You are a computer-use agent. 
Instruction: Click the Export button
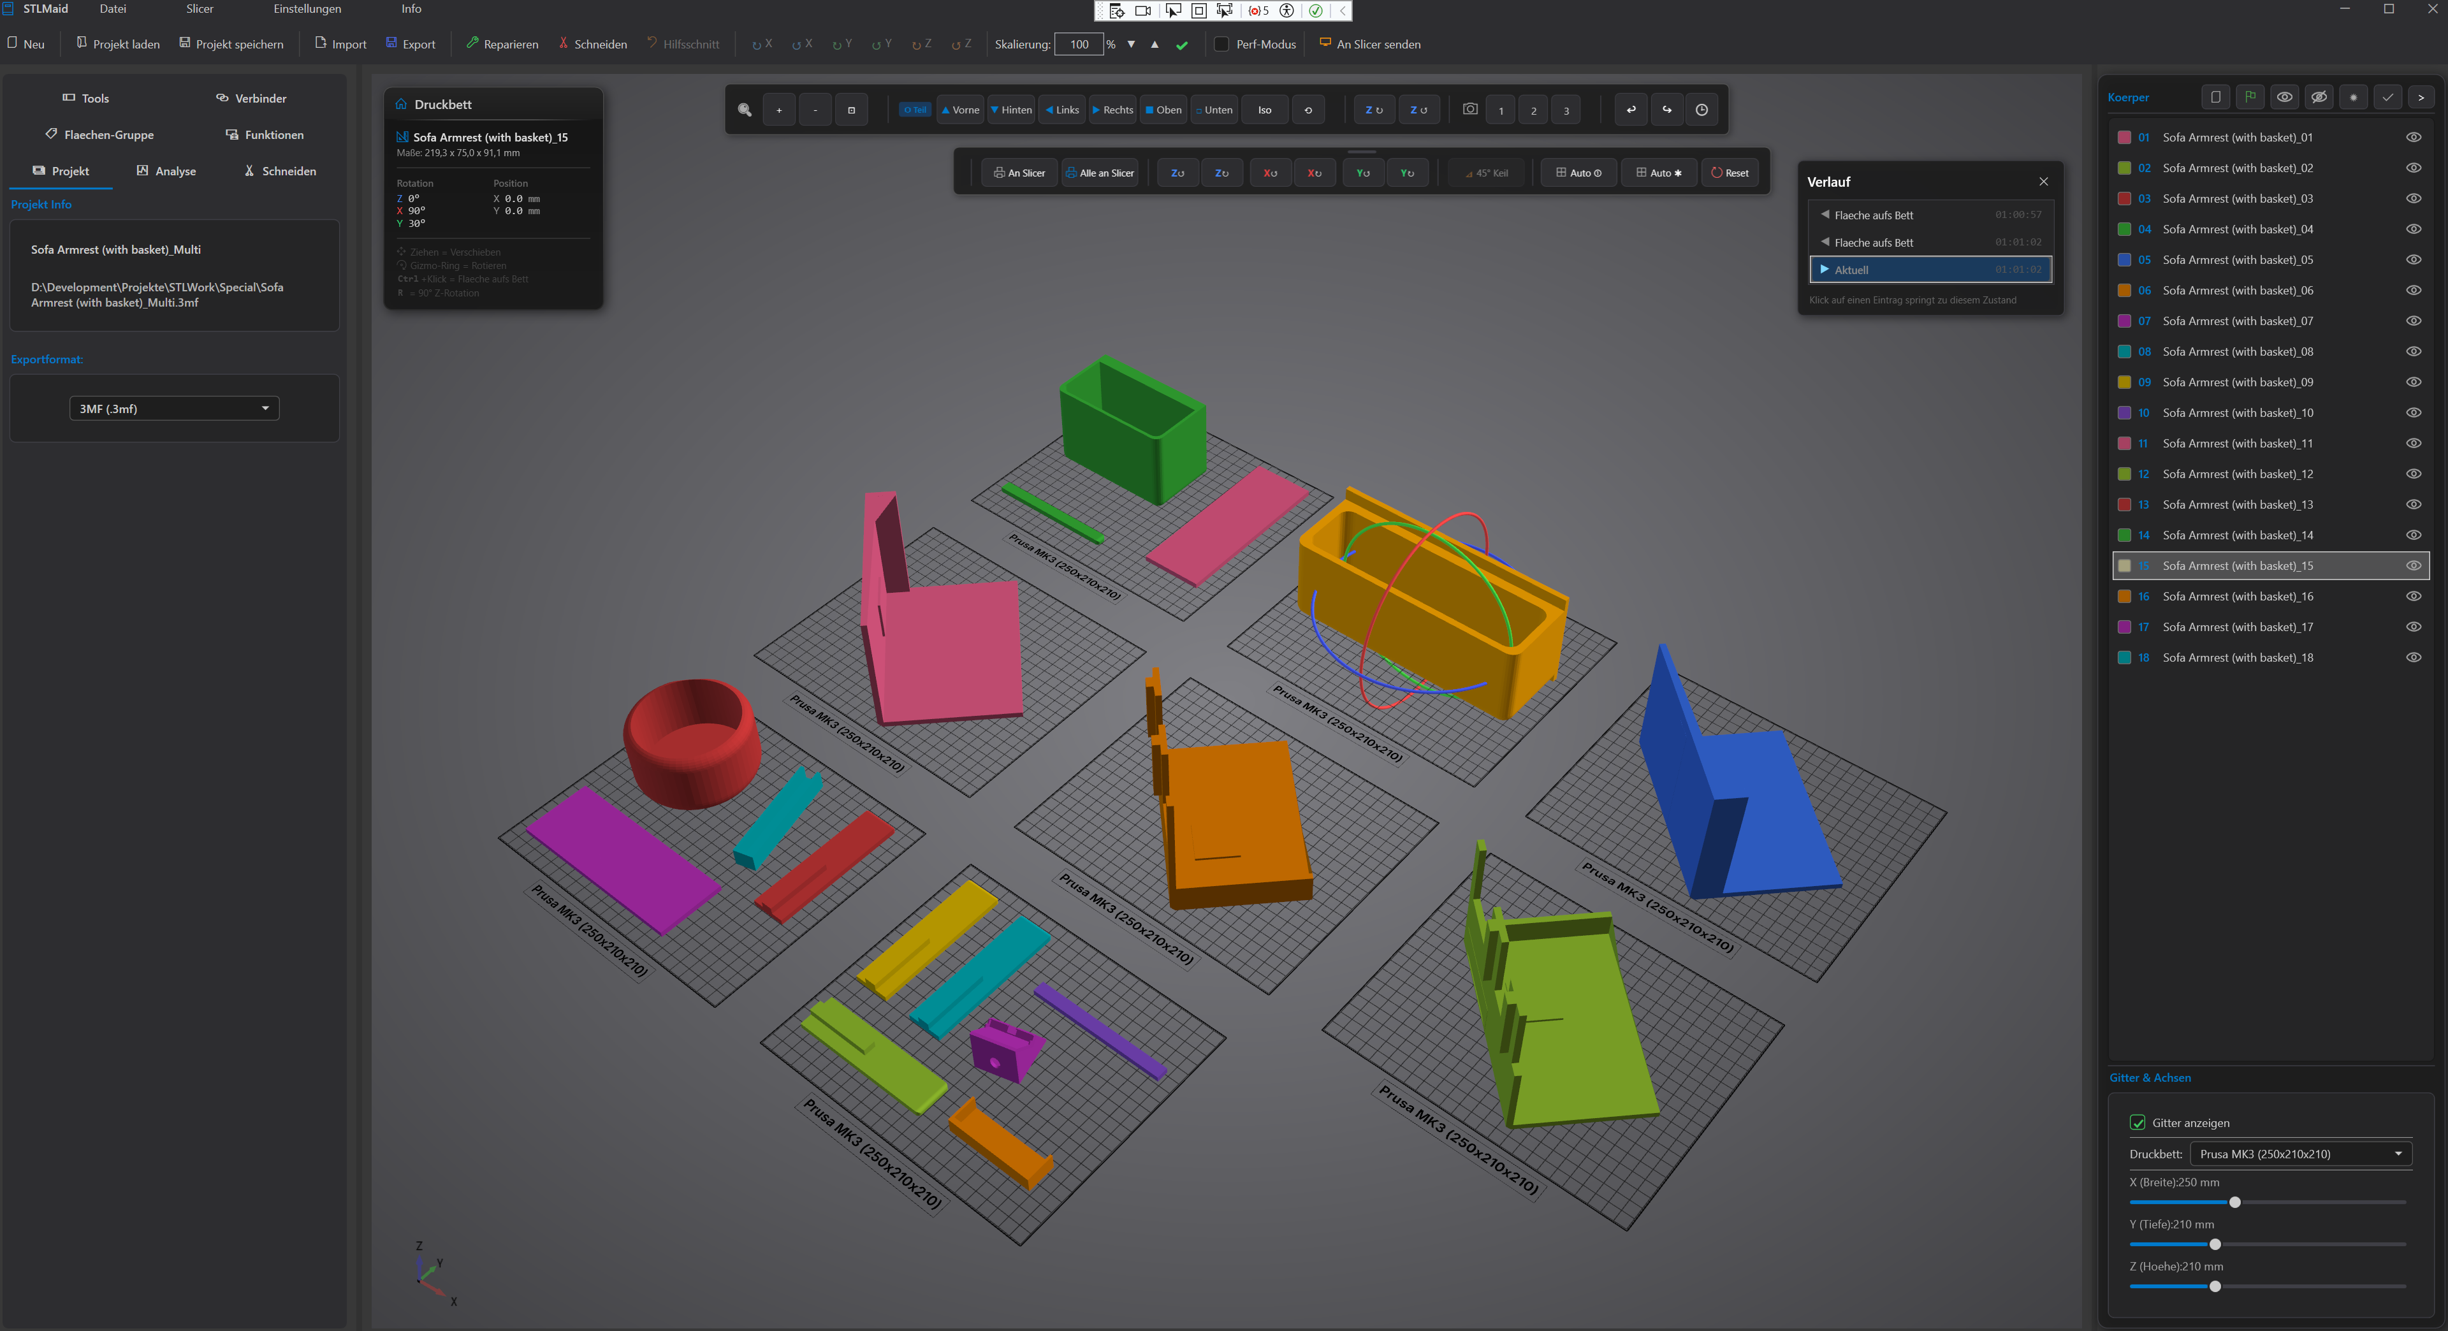pyautogui.click(x=411, y=44)
